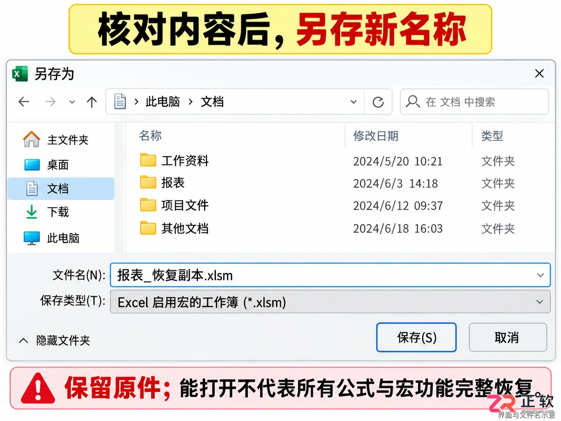
Task: Click the 在 文档 中搜索 search field
Action: (x=475, y=102)
